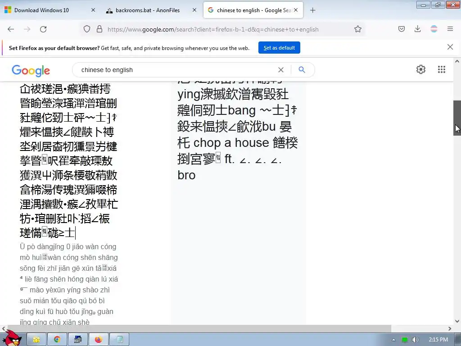Viewport: 461px width, 346px height.
Task: Click the scroll down arrow
Action: coord(457,321)
